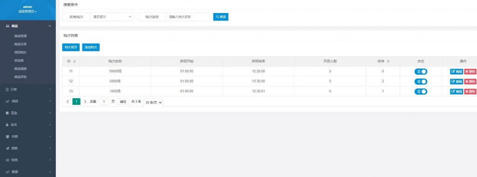Screen dimensions: 477x177
Task: Toggle display status for 1000场 row
Action: pyautogui.click(x=421, y=92)
